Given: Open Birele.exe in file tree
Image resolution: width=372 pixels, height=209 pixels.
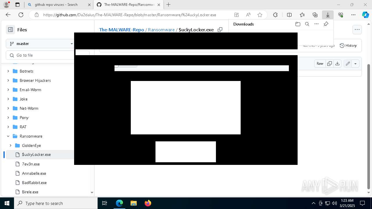Looking at the screenshot, I should point(30,192).
